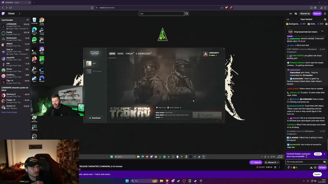Open the browser media music note icon
The width and height of the screenshot is (328, 184).
321,8
